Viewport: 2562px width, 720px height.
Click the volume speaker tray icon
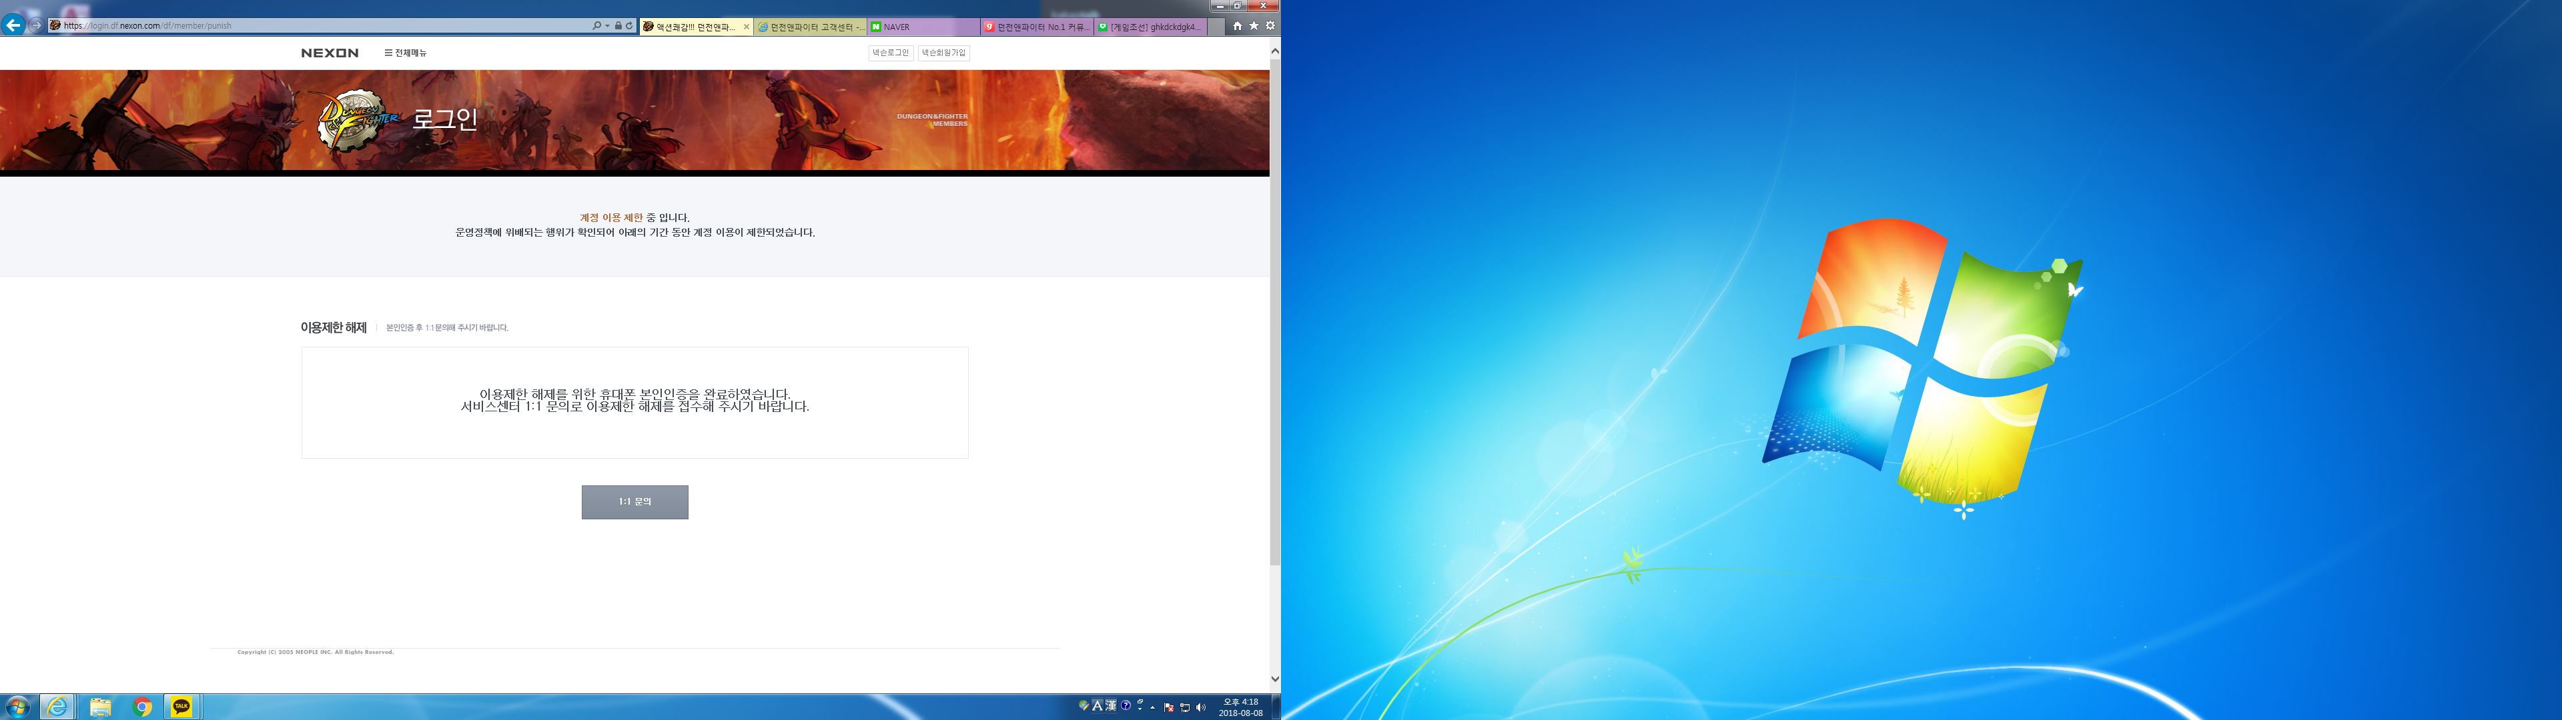click(x=1200, y=707)
